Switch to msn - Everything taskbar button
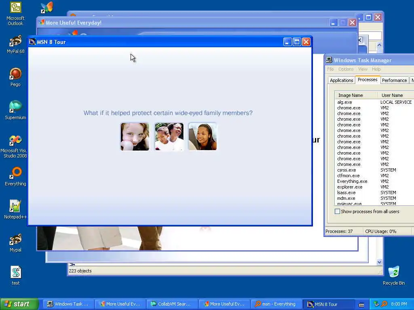The height and width of the screenshot is (310, 414). click(276, 304)
